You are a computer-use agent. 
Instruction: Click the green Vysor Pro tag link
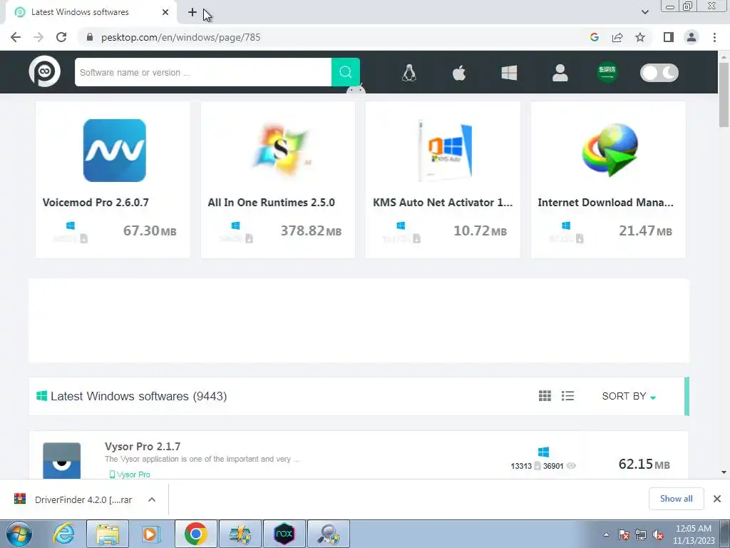(x=130, y=475)
